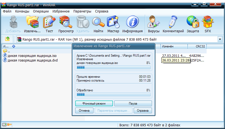Click the Фоновый режим button
The image size is (225, 129).
pos(94,104)
